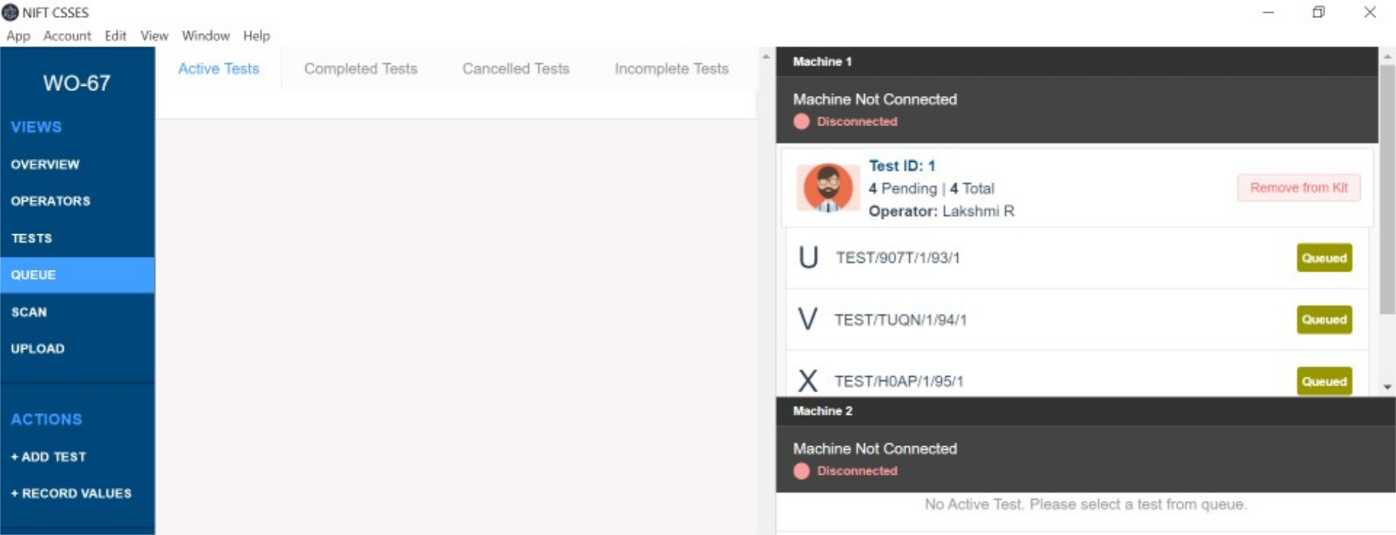Click Queued badge for TEST/907T/1/93/1
The image size is (1396, 535).
coord(1324,258)
